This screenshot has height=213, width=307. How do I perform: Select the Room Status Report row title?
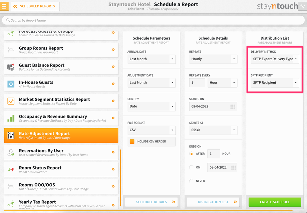click(40, 168)
